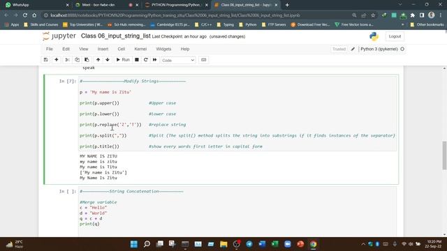Open a new browser tab

coord(287,5)
